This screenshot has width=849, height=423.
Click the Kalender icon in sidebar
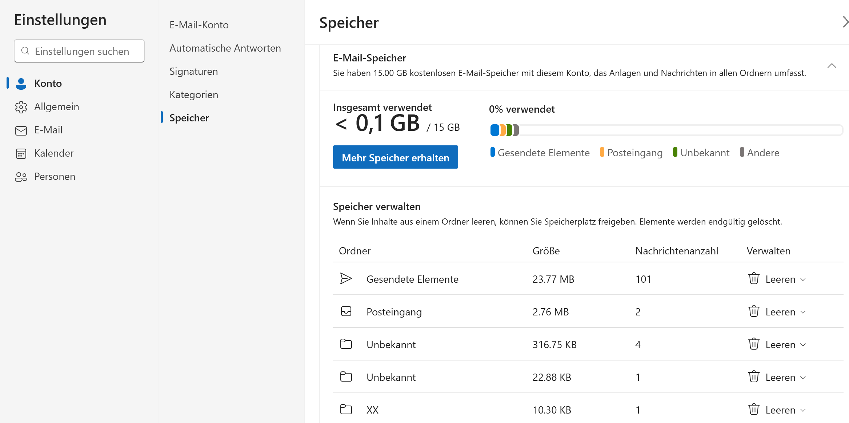[x=21, y=153]
